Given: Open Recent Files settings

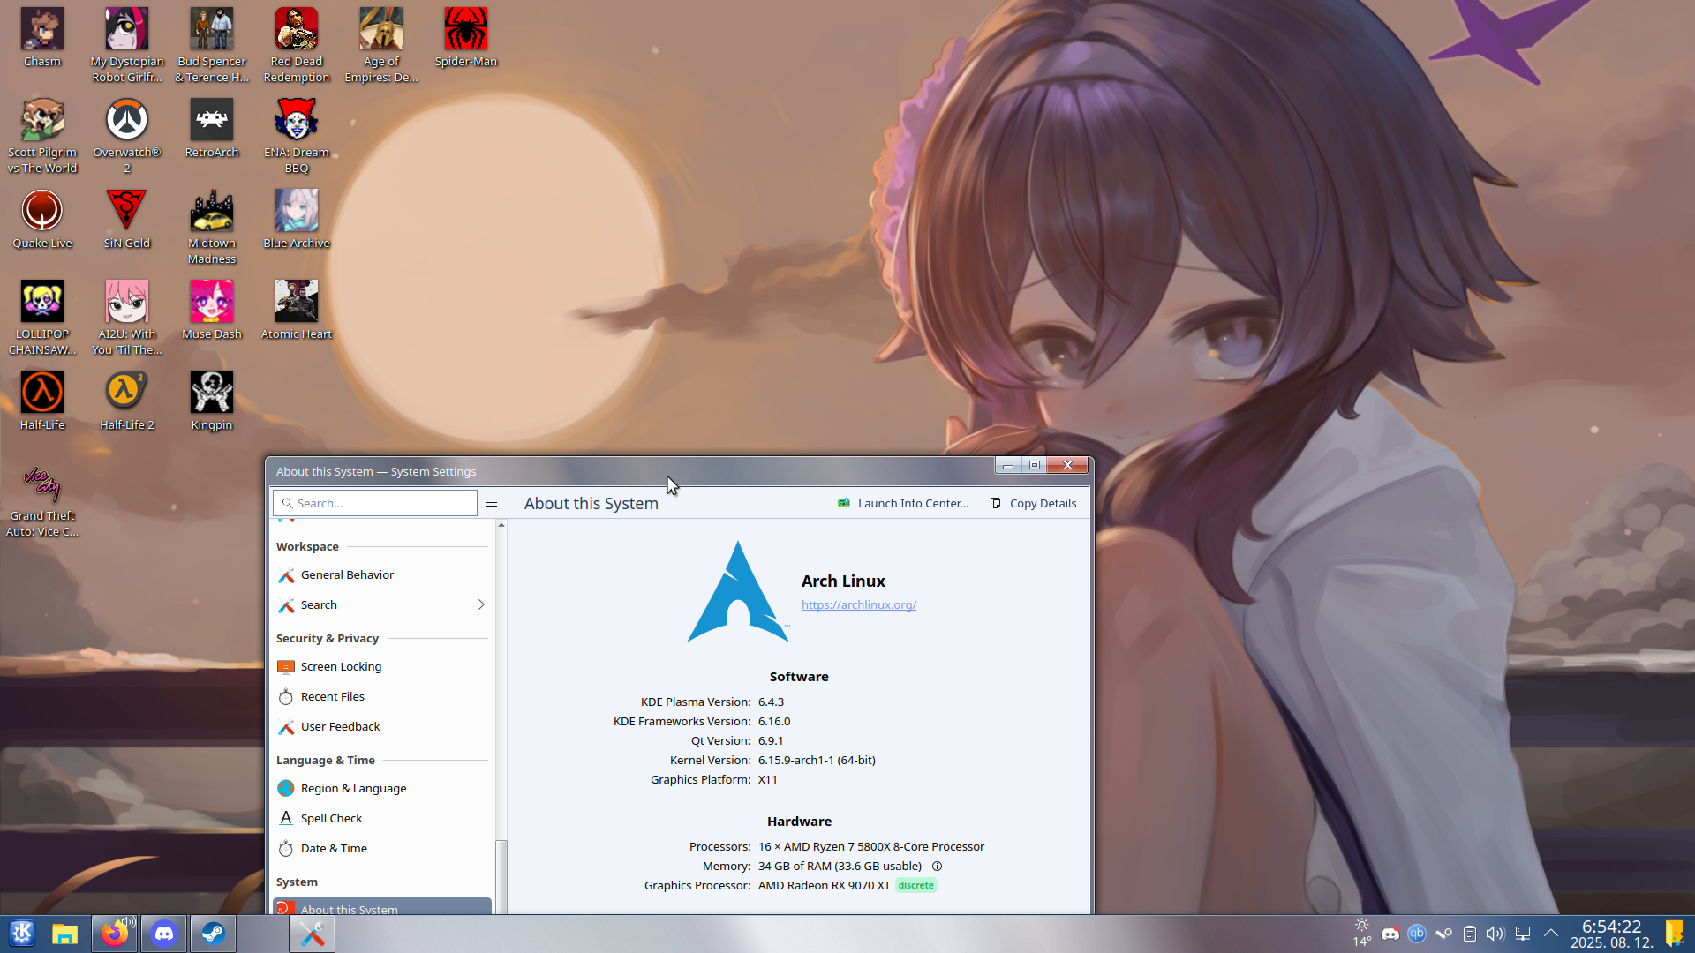Looking at the screenshot, I should coord(381,696).
